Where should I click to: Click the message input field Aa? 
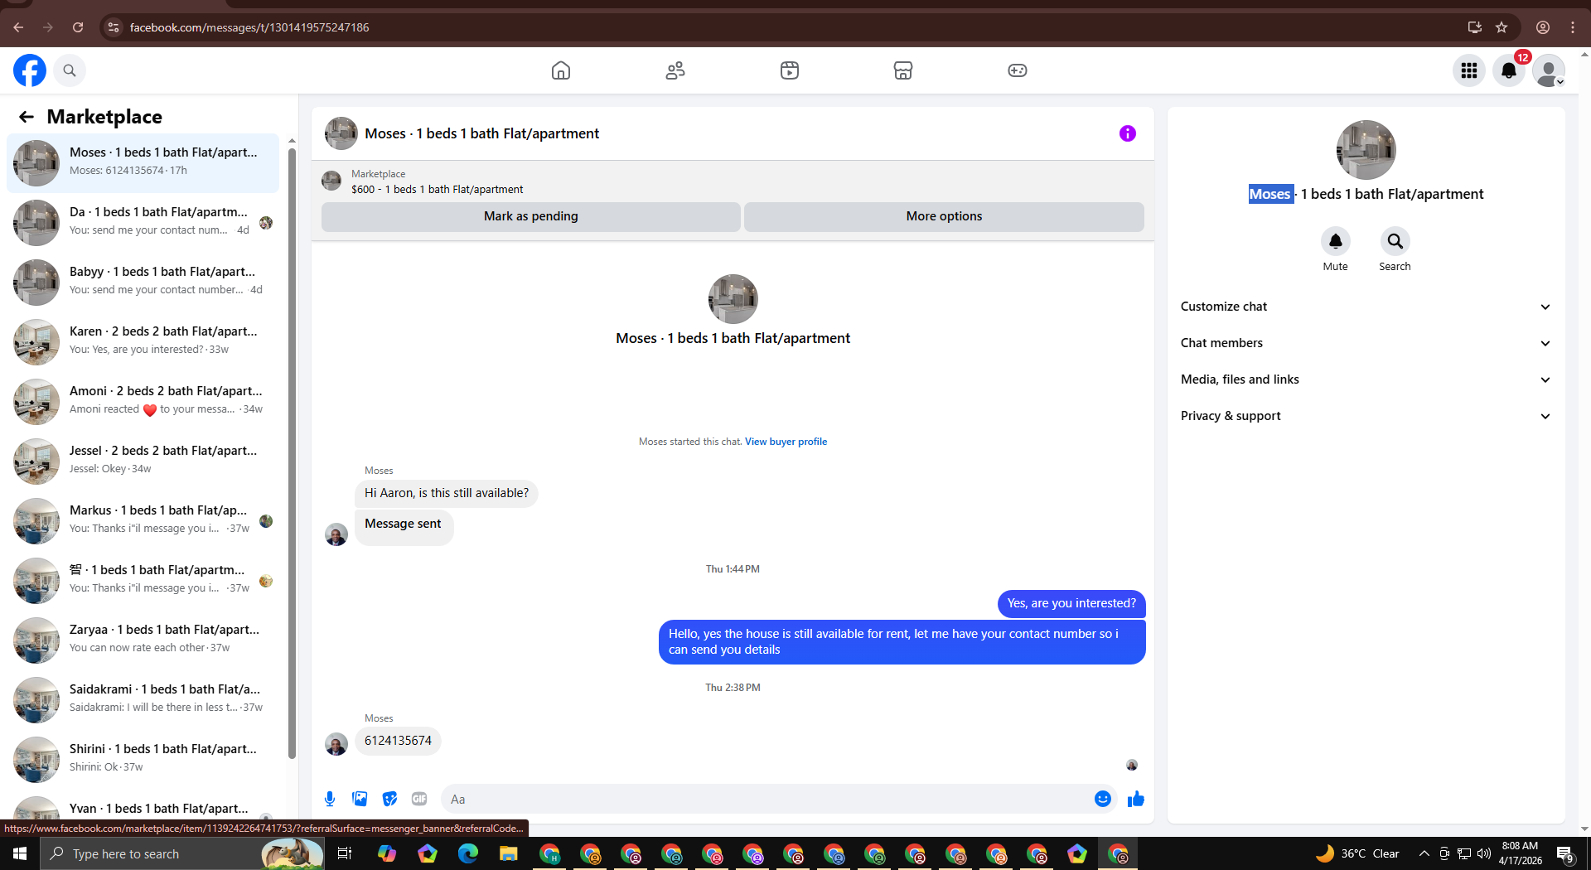click(x=766, y=799)
